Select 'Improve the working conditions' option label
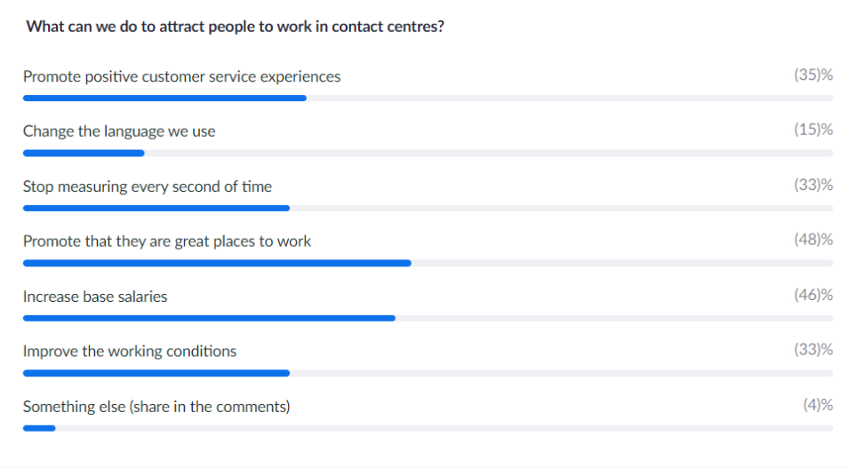Screen dimensions: 848x468 point(129,352)
